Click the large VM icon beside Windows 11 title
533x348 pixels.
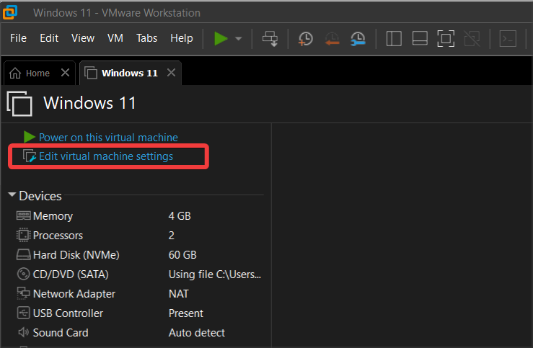point(19,104)
